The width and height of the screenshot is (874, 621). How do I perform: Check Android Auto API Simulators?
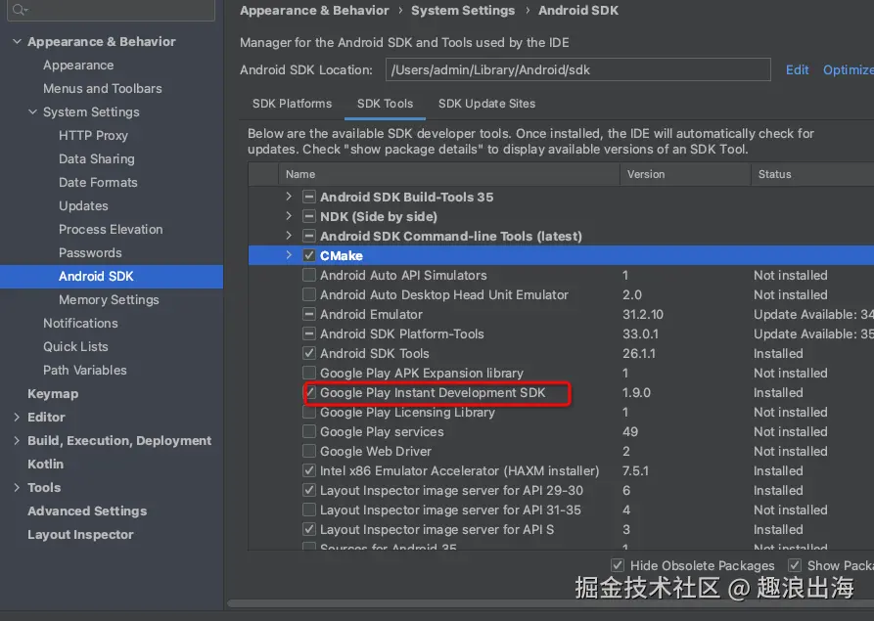[309, 275]
